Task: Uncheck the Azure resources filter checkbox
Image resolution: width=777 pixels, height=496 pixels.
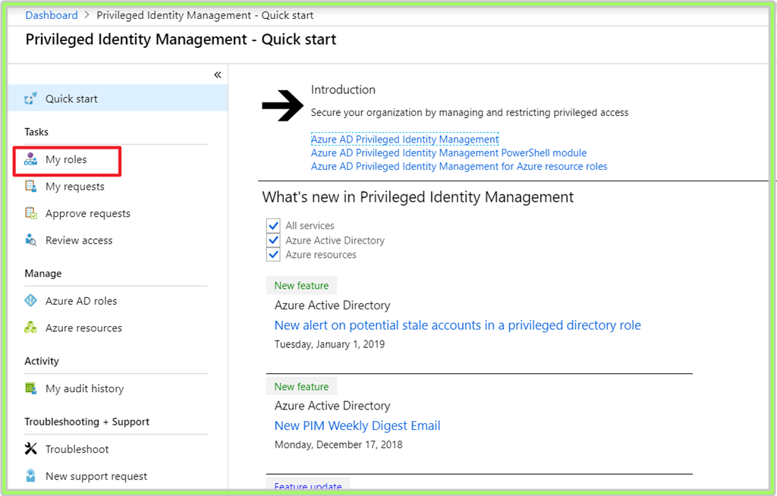Action: [x=273, y=255]
